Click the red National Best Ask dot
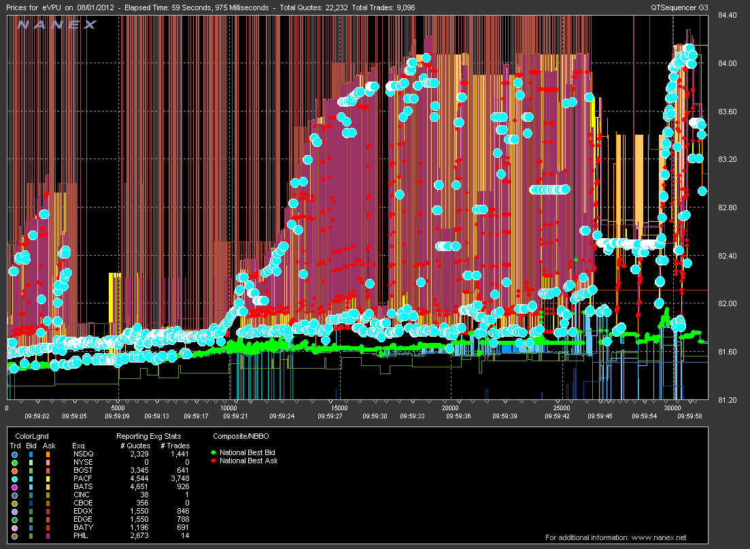 214,461
